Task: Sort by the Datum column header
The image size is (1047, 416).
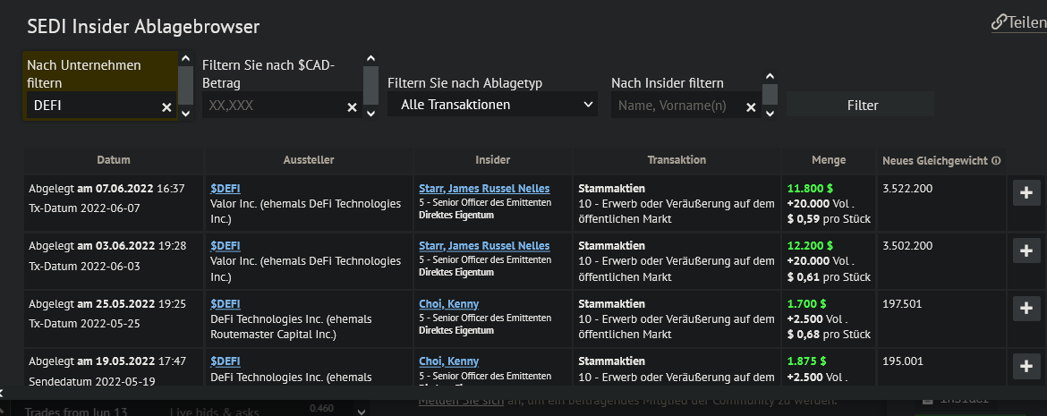Action: click(114, 160)
